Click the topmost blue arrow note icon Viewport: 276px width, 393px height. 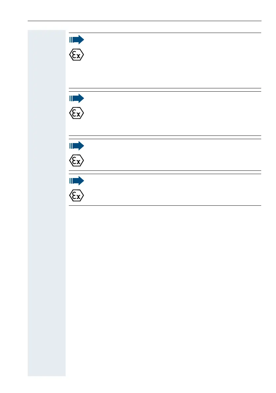[x=77, y=40]
